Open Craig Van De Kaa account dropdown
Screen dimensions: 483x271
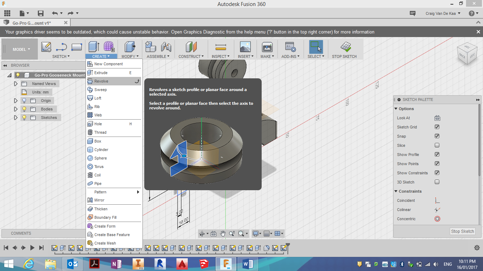coord(443,13)
